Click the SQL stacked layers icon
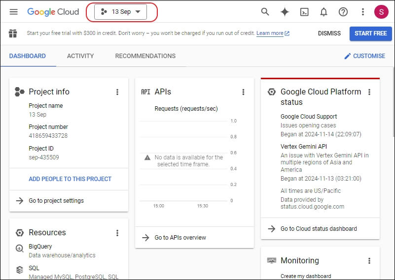The width and height of the screenshot is (395, 280). click(x=20, y=270)
